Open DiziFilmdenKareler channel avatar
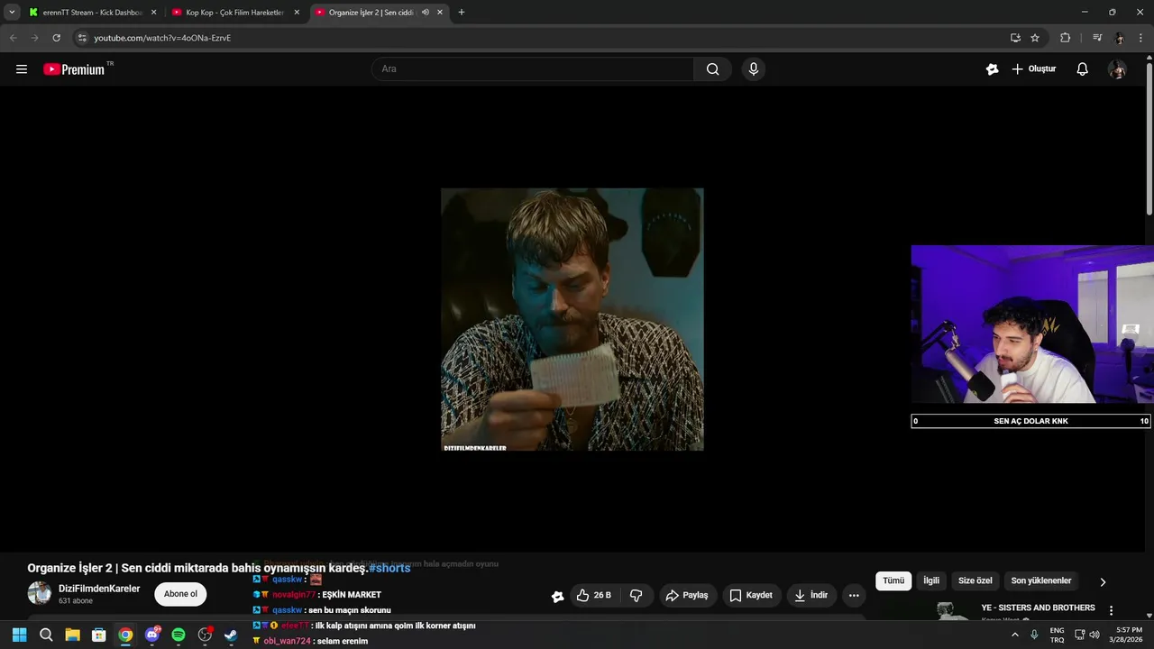This screenshot has height=649, width=1154. [40, 593]
